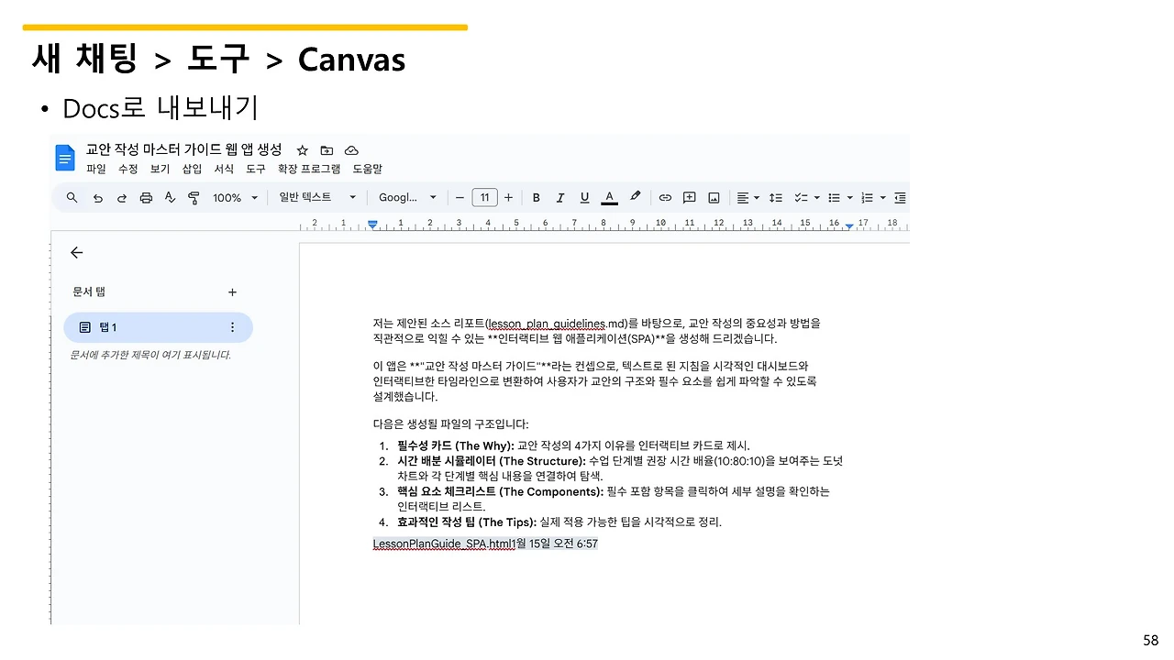Viewport: 1174px width, 660px height.
Task: Click list item 필수성 카드 (The Why)
Action: [x=573, y=445]
